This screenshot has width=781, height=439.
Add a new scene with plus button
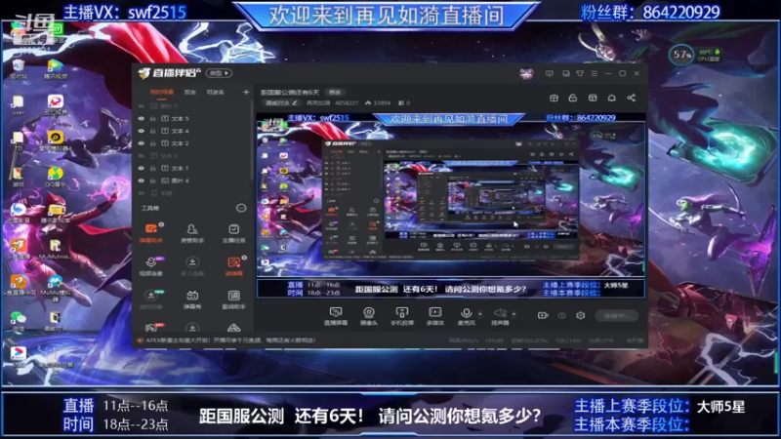(246, 92)
